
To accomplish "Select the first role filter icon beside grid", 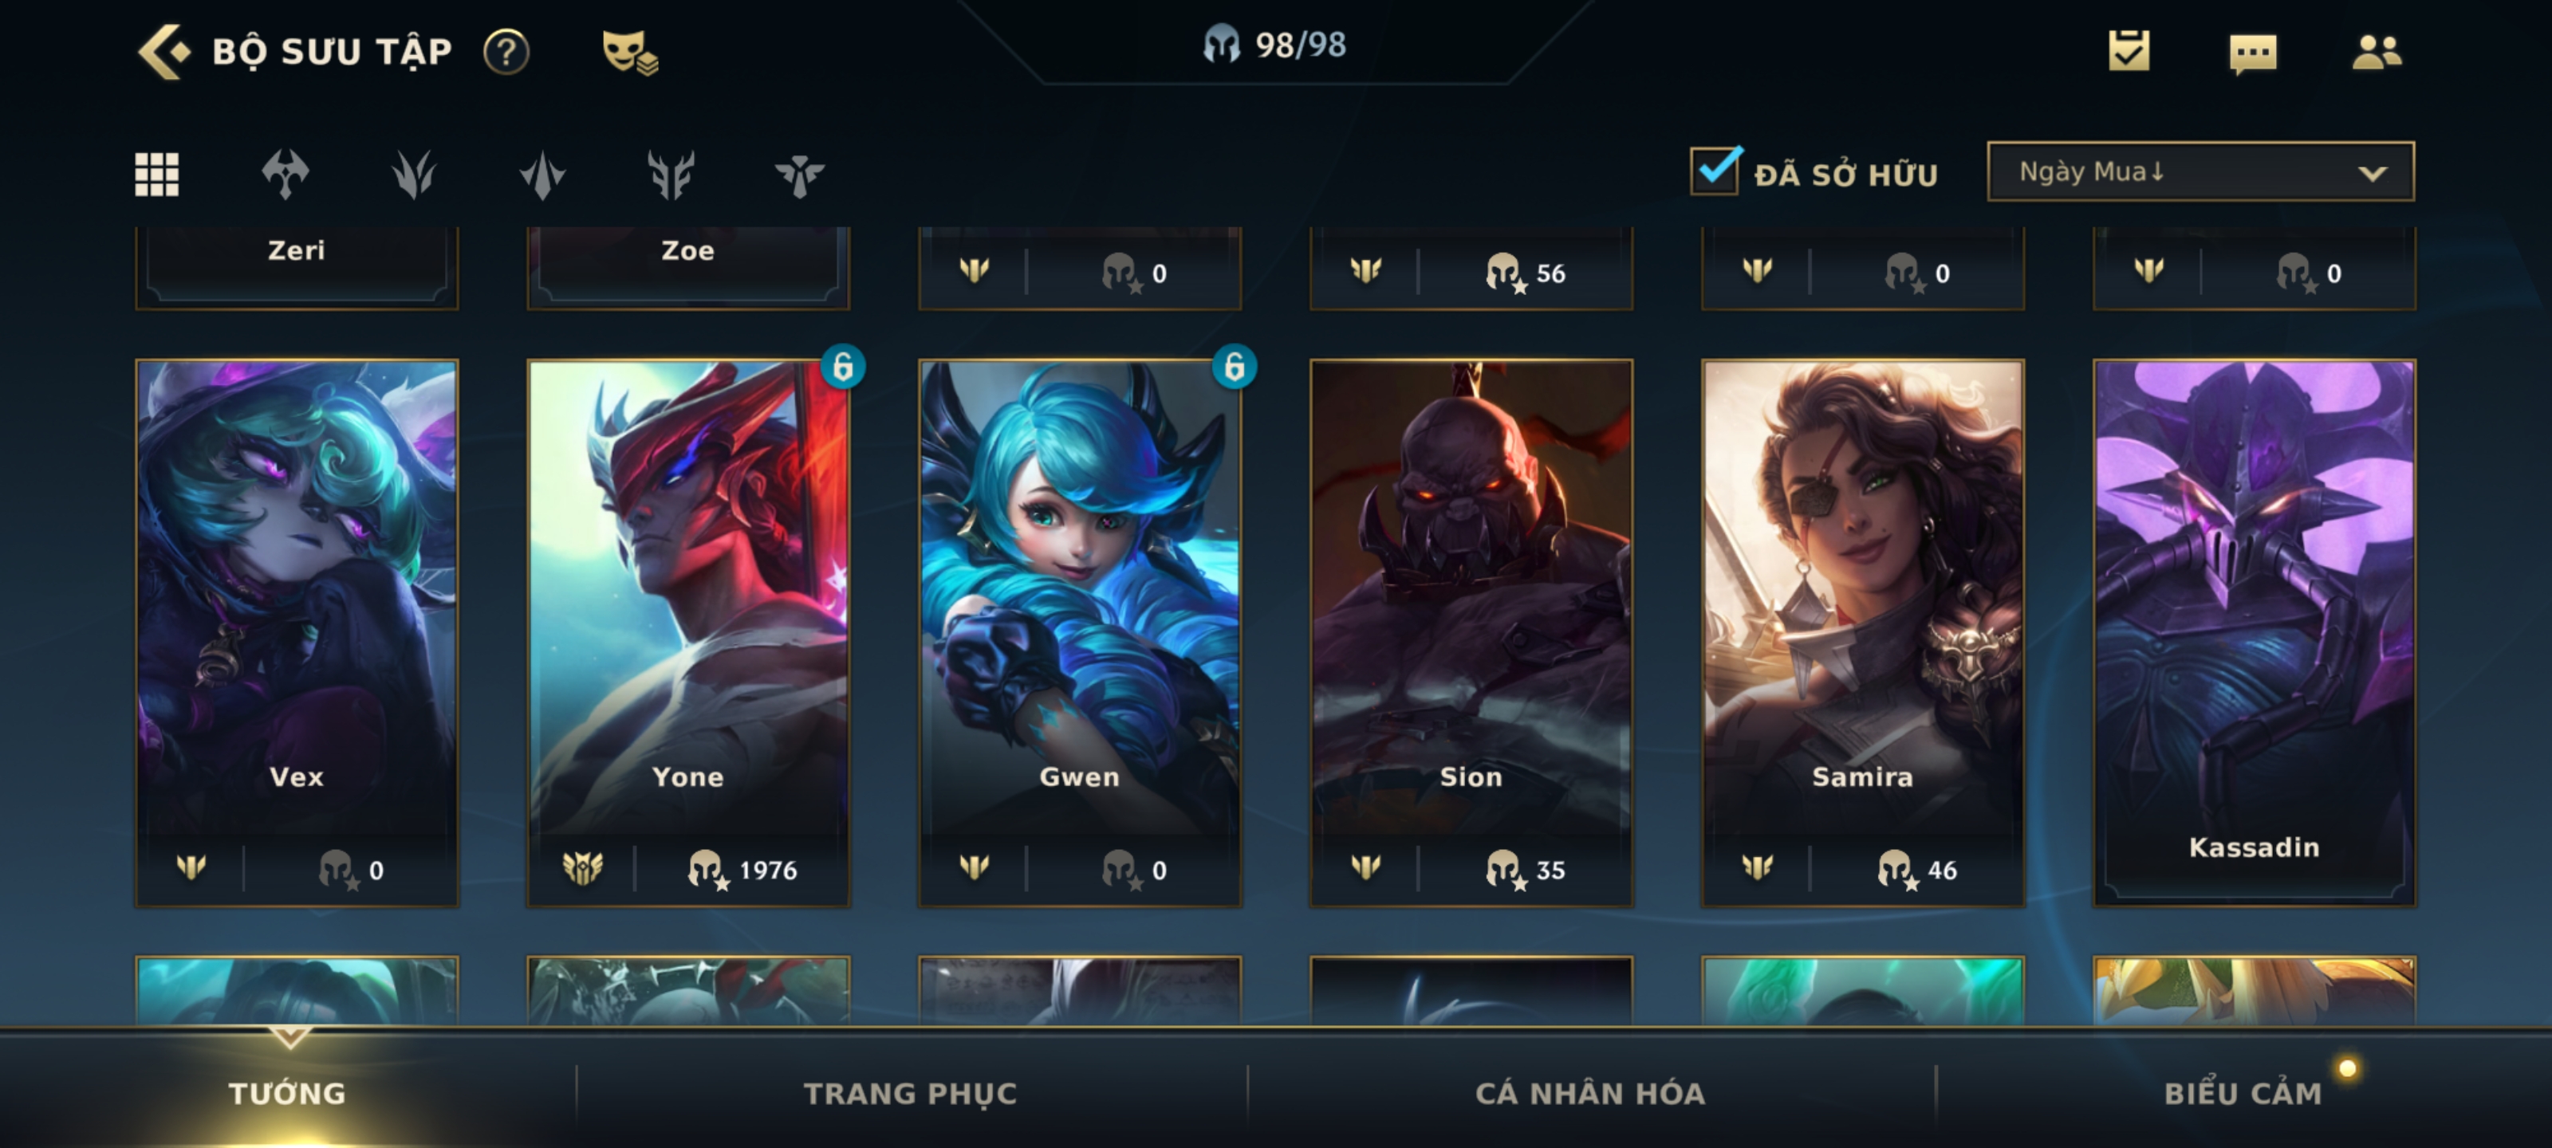I will point(286,175).
